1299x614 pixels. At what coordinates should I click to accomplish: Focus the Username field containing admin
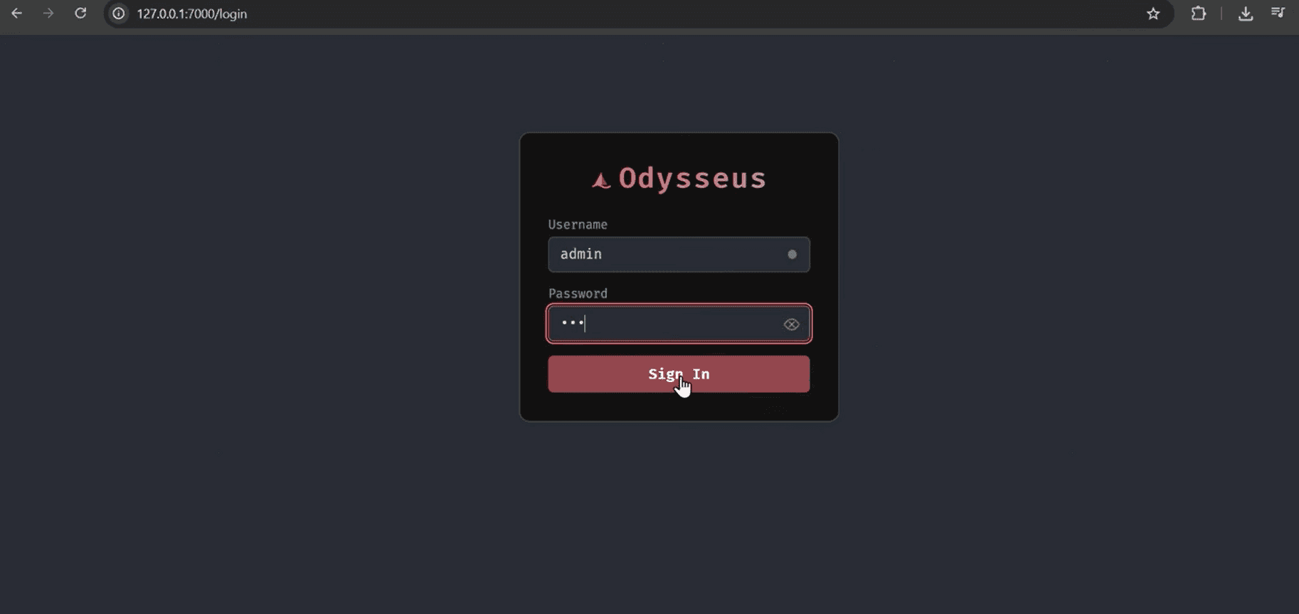(679, 254)
